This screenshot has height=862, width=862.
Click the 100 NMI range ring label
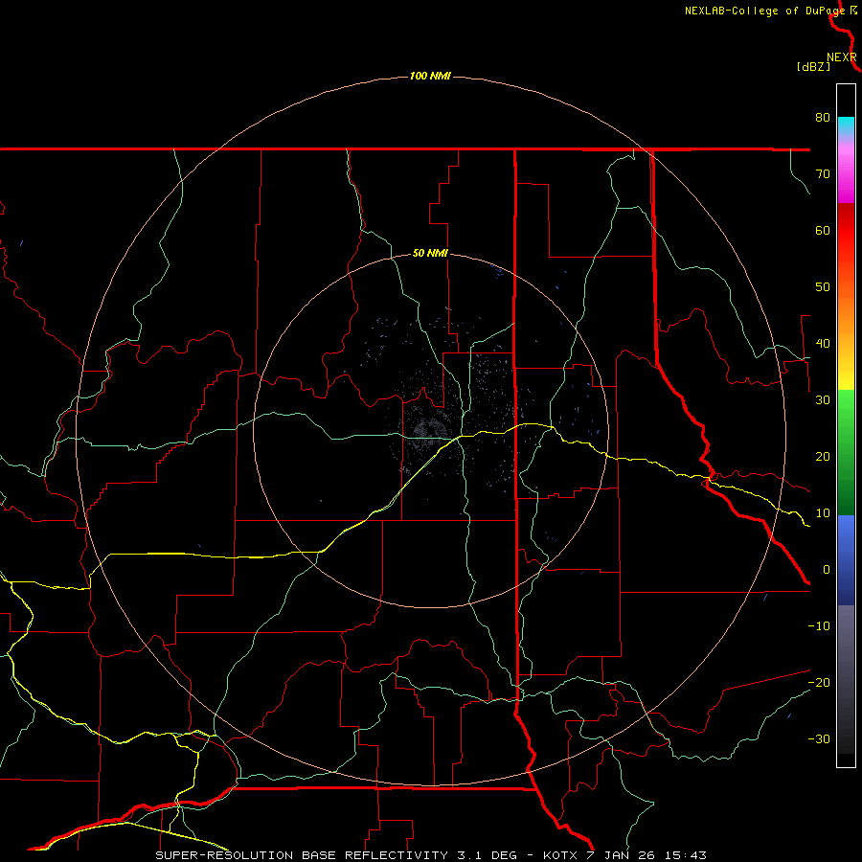[430, 76]
